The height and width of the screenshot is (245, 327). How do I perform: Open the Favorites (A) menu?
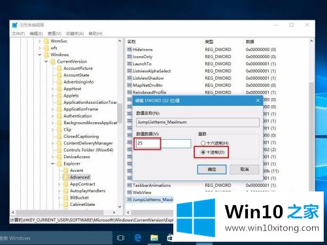[75, 33]
